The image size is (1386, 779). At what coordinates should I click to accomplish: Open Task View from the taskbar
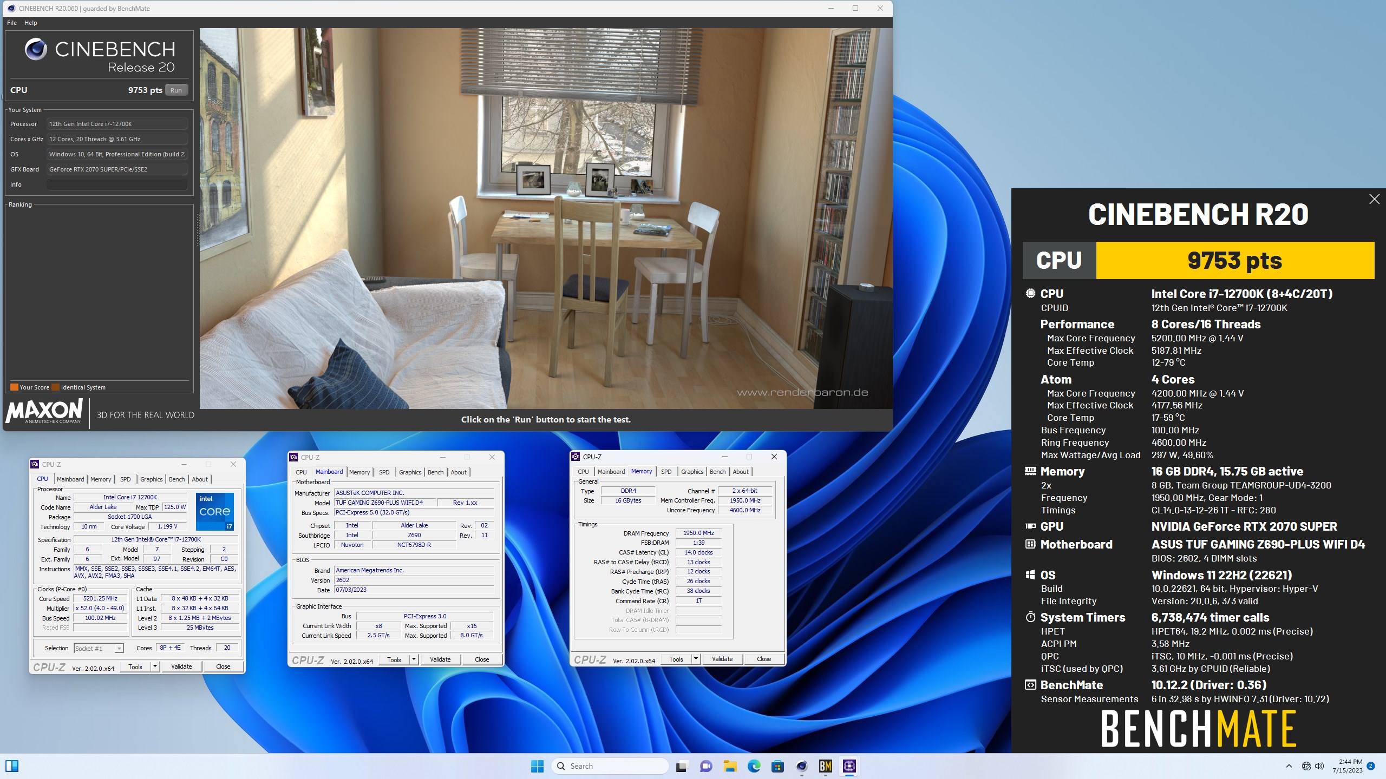(681, 766)
